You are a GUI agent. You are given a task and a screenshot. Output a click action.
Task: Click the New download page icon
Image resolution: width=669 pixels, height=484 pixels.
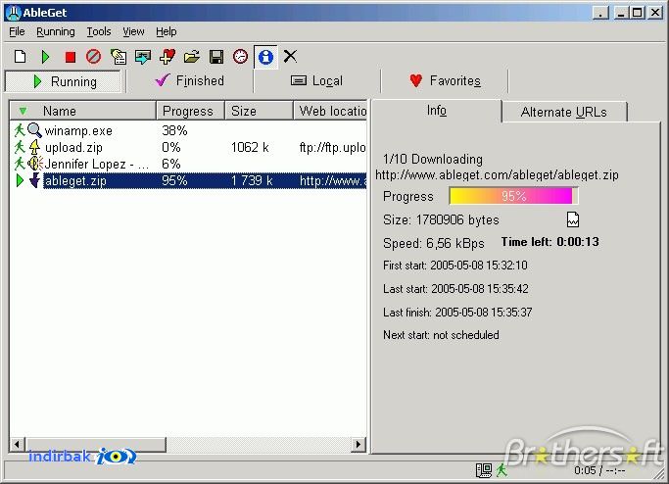[x=20, y=57]
